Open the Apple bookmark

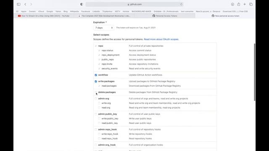(x=24, y=11)
